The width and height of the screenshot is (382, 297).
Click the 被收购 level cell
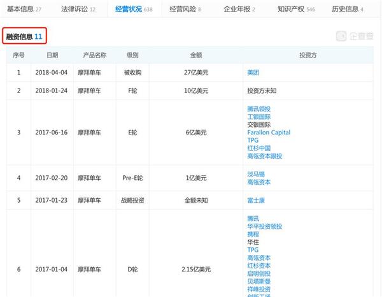pyautogui.click(x=132, y=73)
